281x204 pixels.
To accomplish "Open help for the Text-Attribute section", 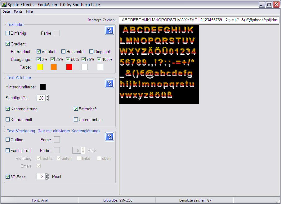I will tap(109, 83).
